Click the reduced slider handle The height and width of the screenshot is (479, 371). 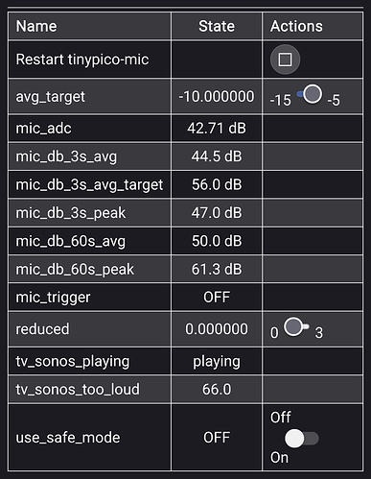coord(293,326)
